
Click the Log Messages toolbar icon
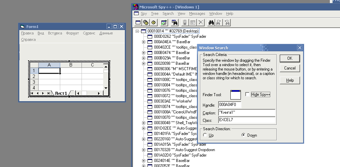point(164,22)
